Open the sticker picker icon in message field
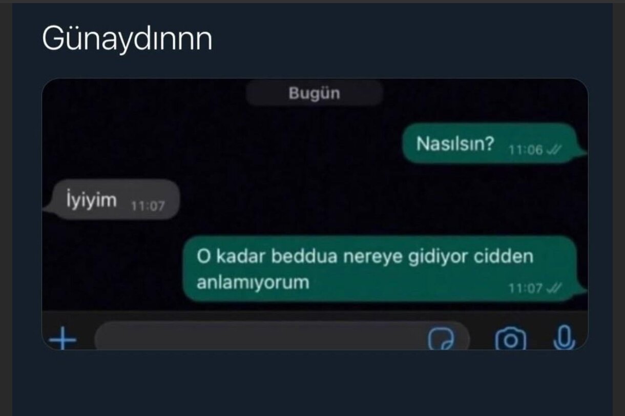Image resolution: width=625 pixels, height=416 pixels. (441, 339)
